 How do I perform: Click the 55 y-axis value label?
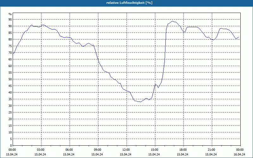point(10,73)
